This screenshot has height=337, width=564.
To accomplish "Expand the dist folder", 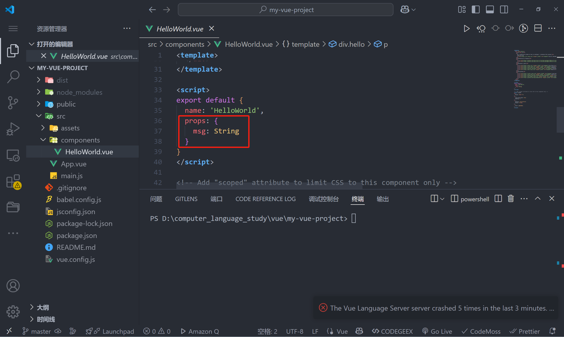I will point(62,80).
